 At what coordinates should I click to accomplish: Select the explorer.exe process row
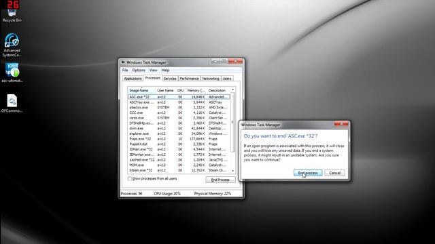pyautogui.click(x=179, y=134)
